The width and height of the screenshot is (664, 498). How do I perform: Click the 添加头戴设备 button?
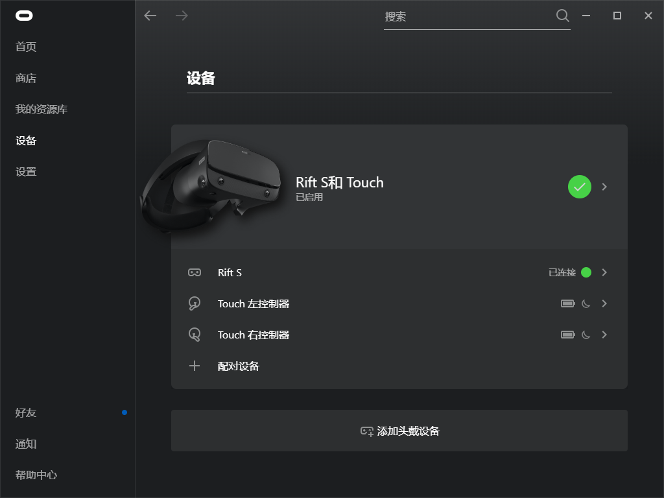tap(399, 430)
